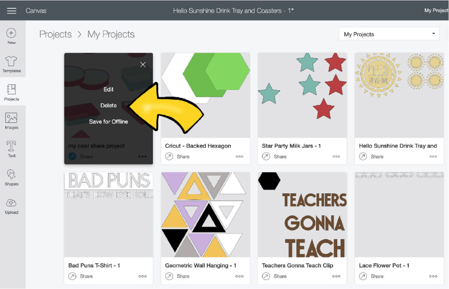This screenshot has width=449, height=289.
Task: Open more options for Hello Sunshine Drink Tray
Action: point(433,157)
